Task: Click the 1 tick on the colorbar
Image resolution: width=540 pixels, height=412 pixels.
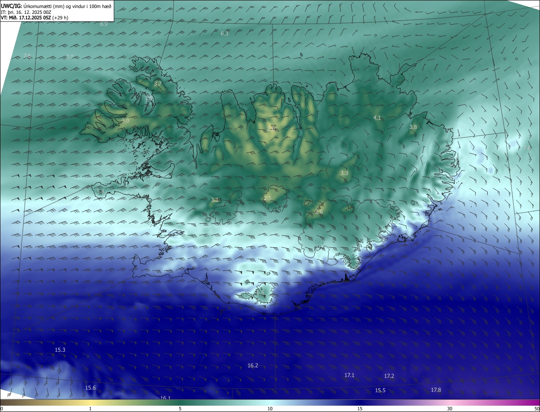Action: (90, 409)
